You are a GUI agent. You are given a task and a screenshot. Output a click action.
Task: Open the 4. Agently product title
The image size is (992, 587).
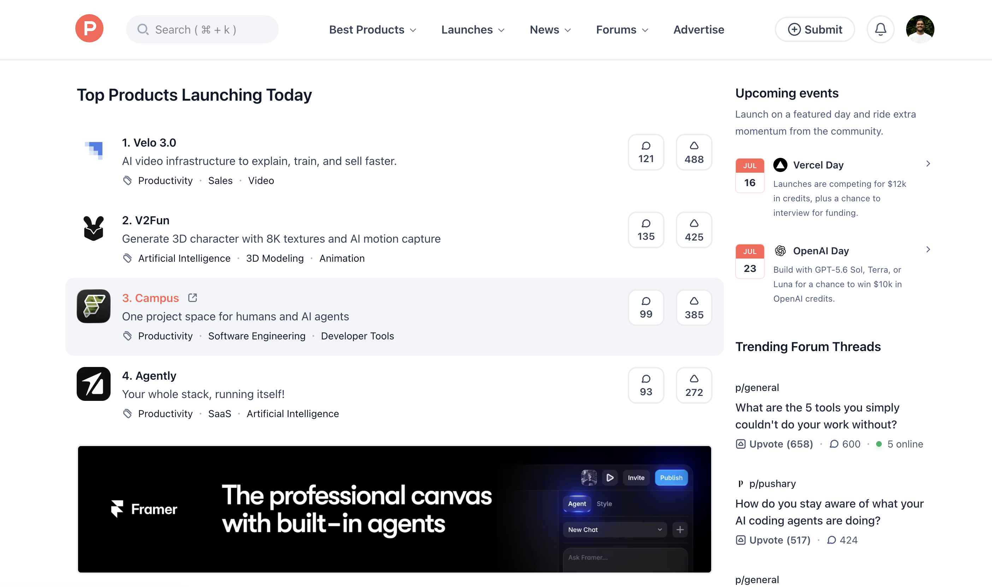coord(149,376)
